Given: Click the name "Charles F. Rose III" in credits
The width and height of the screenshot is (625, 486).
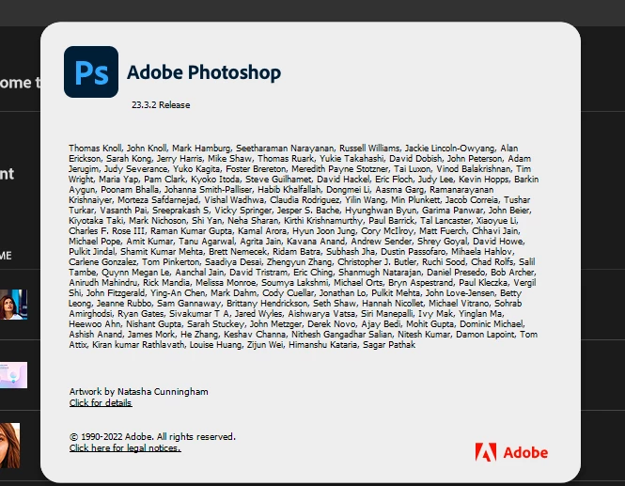Looking at the screenshot, I should coord(106,231).
